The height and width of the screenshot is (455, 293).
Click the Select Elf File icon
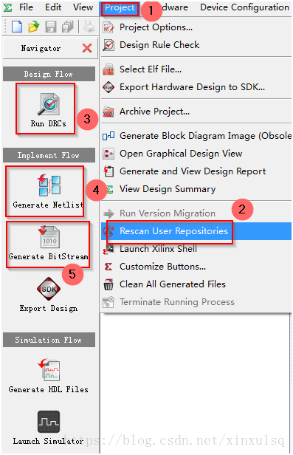tap(108, 69)
